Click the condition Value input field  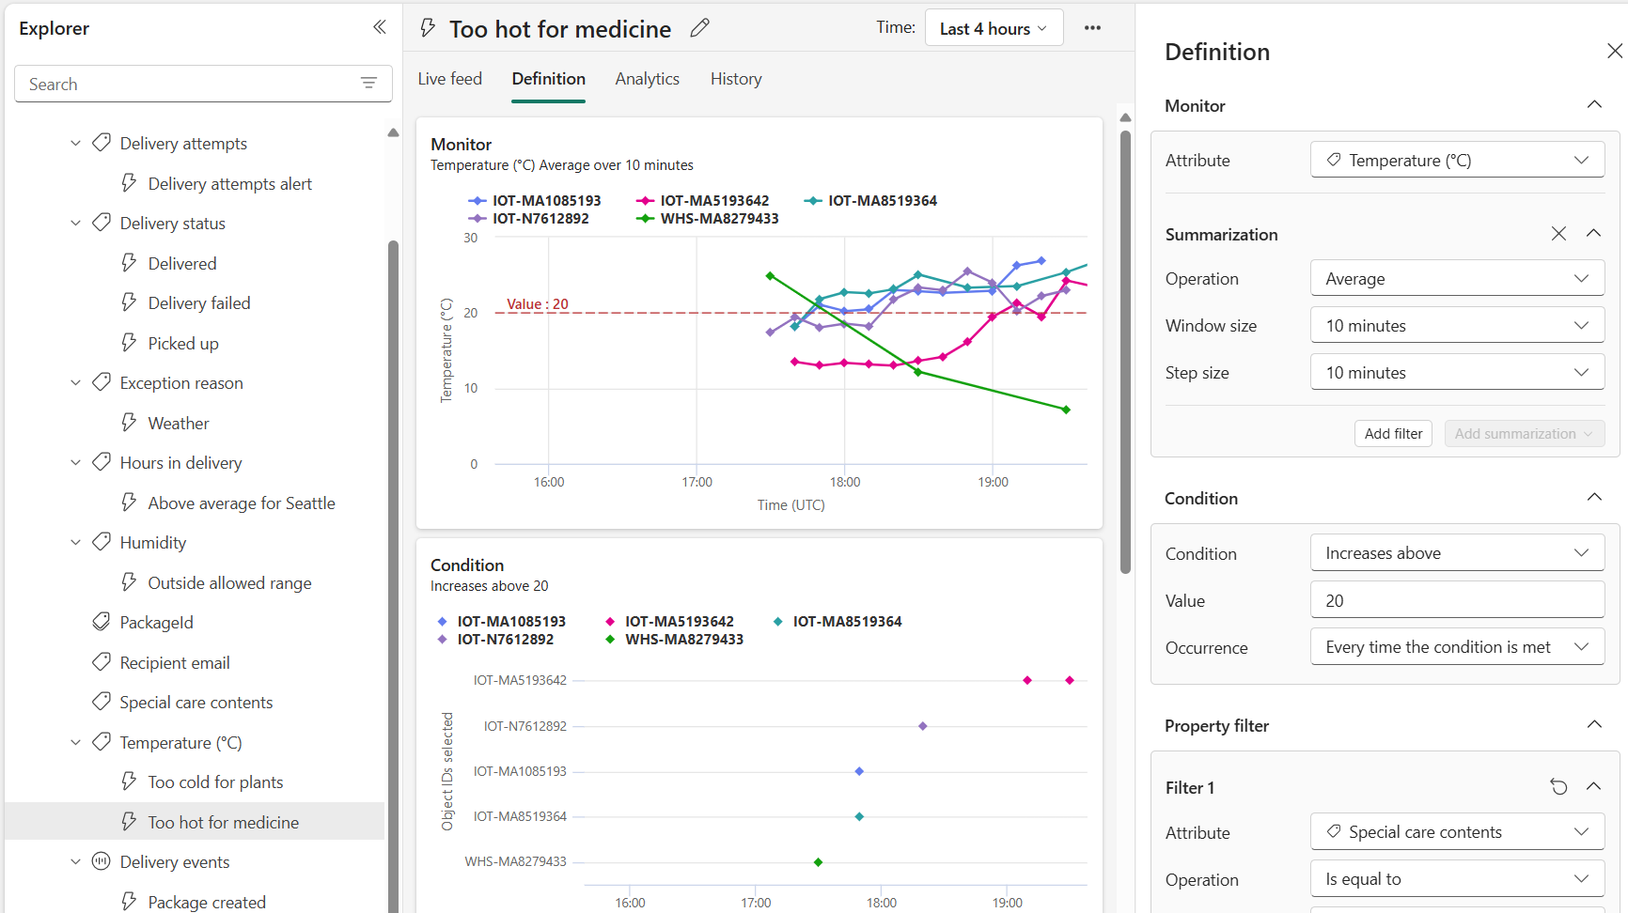[x=1456, y=600]
